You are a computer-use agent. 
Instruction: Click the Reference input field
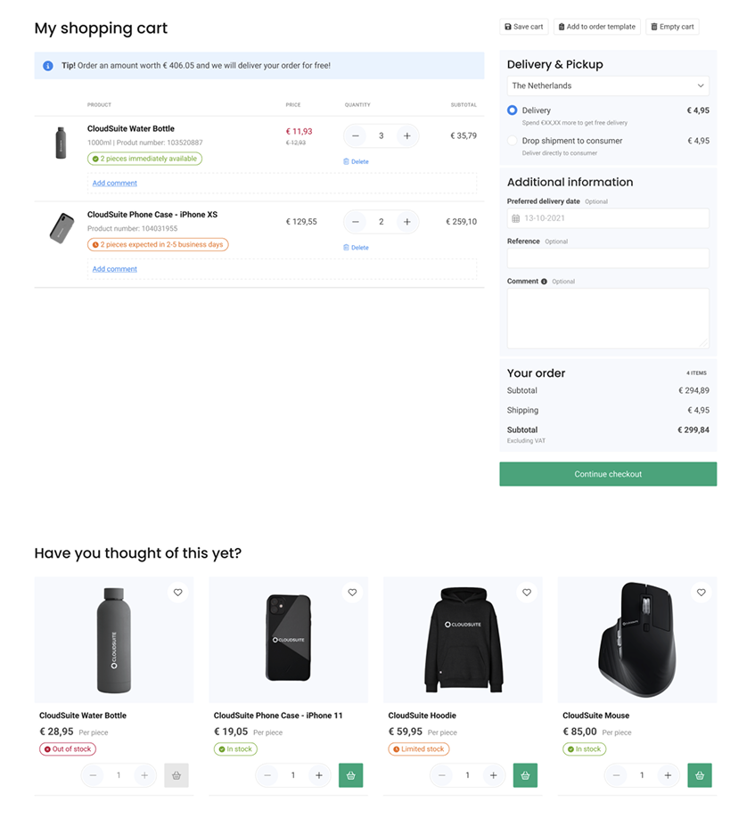point(608,258)
